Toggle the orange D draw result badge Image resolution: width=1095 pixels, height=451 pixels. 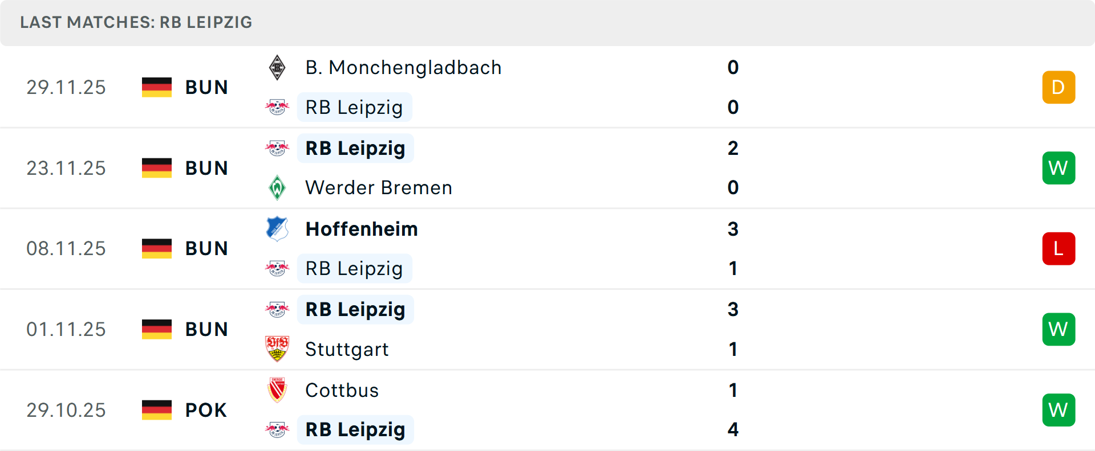(1058, 87)
